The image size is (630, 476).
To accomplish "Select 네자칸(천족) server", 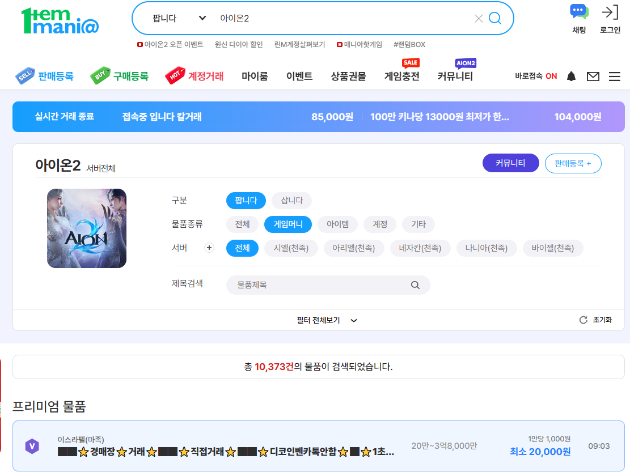I will (x=420, y=248).
